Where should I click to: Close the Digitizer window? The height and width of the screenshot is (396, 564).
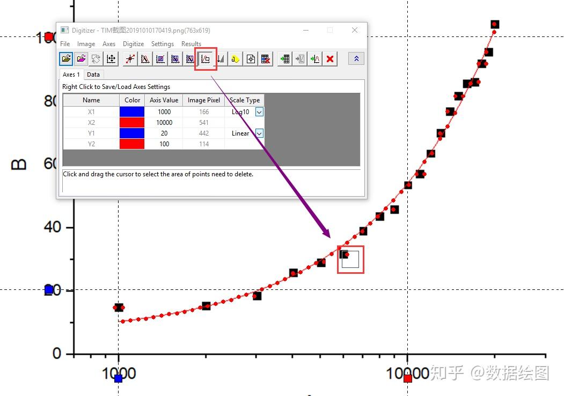point(355,30)
